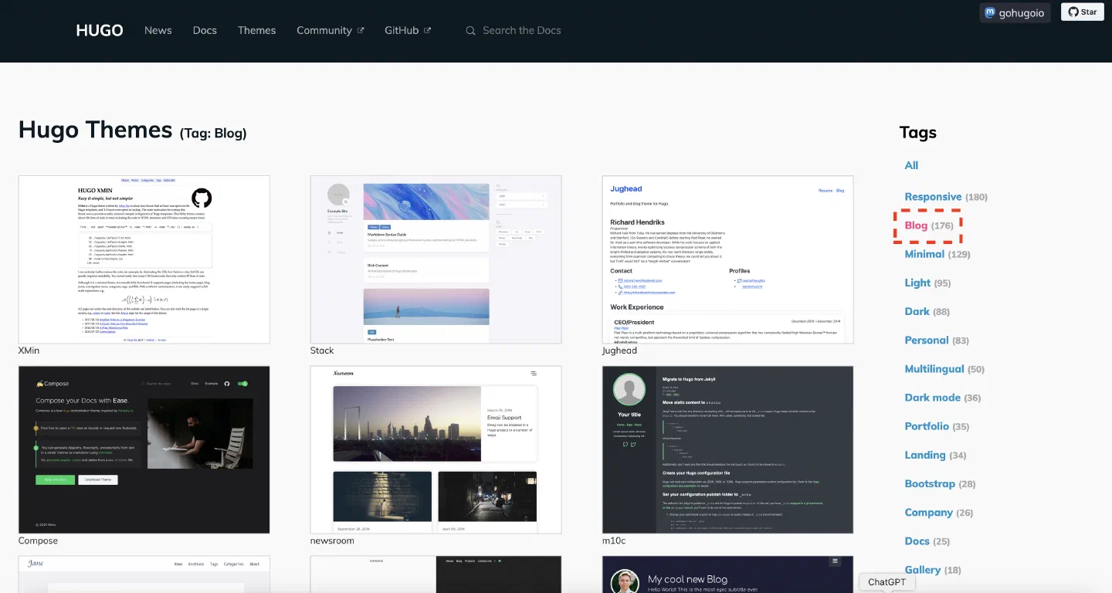Open the Jughead theme thumbnail
Screen dimensions: 1112x593
point(727,259)
